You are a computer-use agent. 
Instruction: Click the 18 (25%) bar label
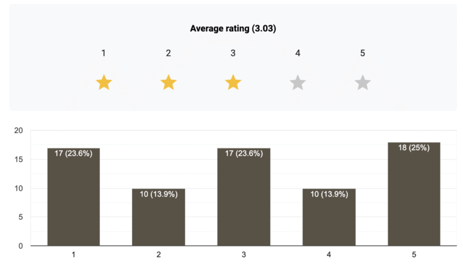pyautogui.click(x=414, y=148)
